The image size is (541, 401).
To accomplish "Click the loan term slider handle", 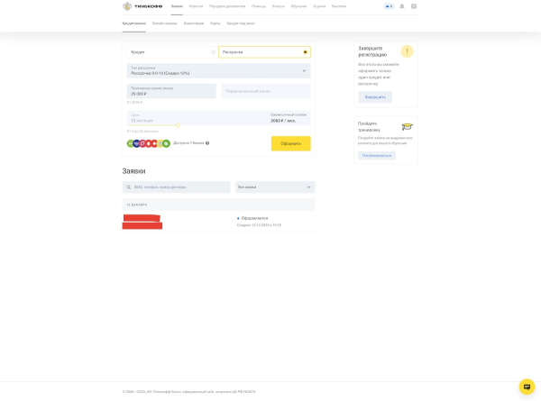I will pos(178,125).
